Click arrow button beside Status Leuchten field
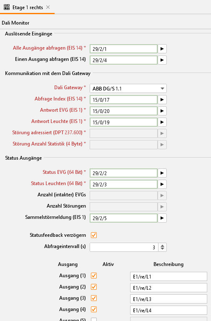This screenshot has height=321, width=211. (x=162, y=184)
